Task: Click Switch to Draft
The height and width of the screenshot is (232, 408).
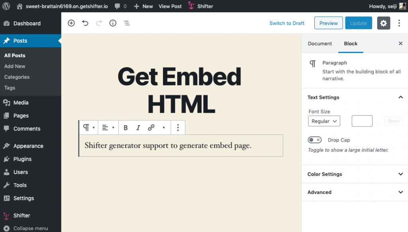Action: [287, 23]
